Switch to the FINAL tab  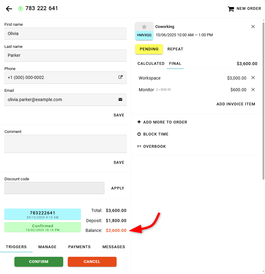(x=175, y=64)
